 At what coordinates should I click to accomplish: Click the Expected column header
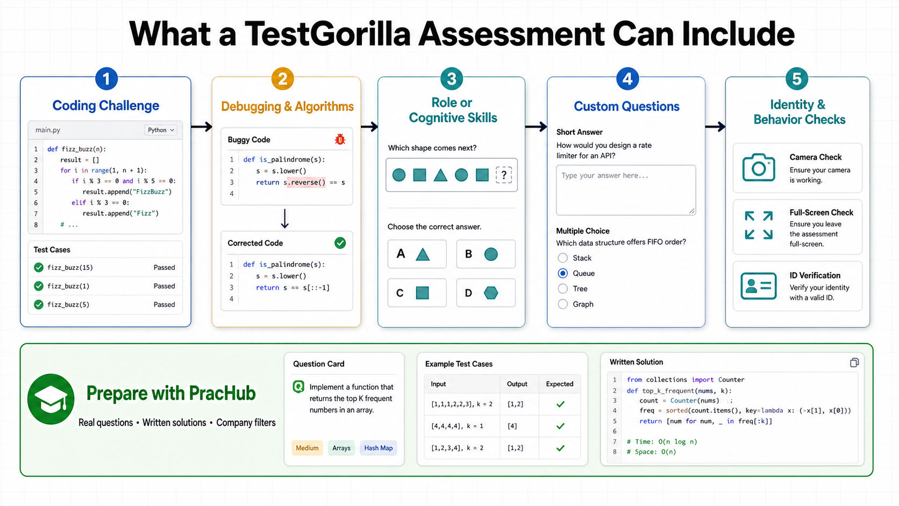tap(560, 384)
